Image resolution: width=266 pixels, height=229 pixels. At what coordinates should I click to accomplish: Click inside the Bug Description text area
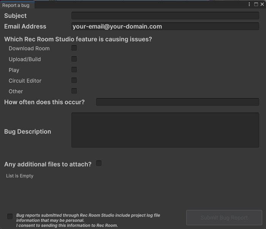click(x=165, y=130)
